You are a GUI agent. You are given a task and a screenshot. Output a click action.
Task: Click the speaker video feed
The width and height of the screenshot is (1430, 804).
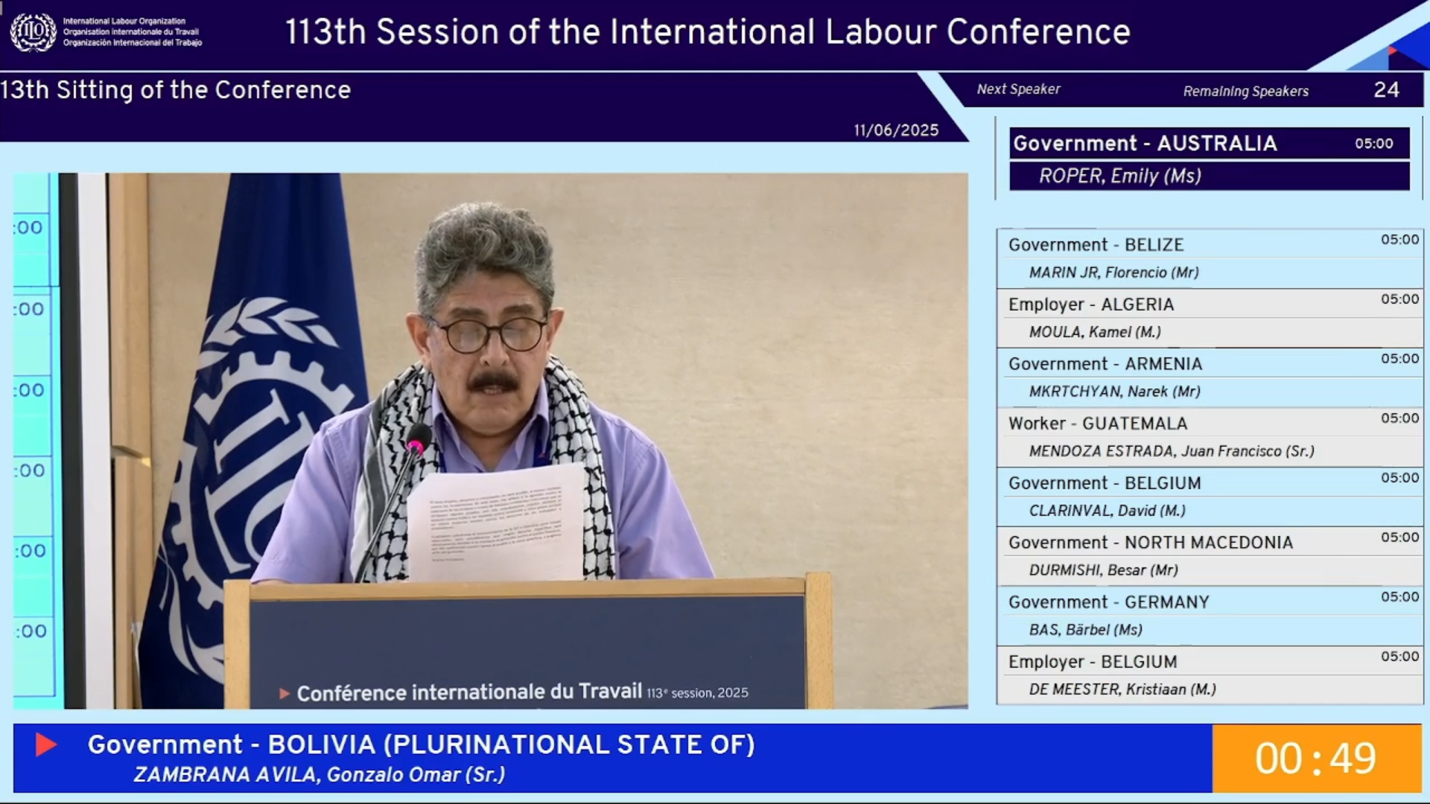(x=491, y=441)
